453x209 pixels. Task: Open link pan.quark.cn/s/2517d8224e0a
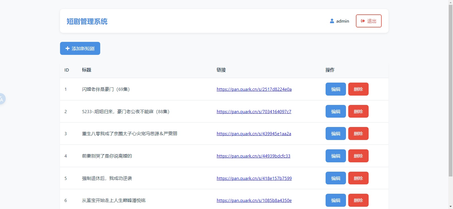(254, 89)
